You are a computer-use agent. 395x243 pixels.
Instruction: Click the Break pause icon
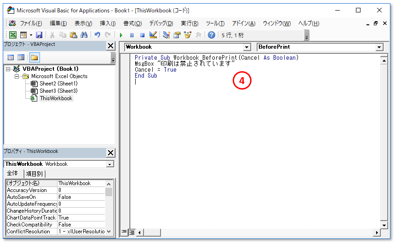pyautogui.click(x=132, y=35)
